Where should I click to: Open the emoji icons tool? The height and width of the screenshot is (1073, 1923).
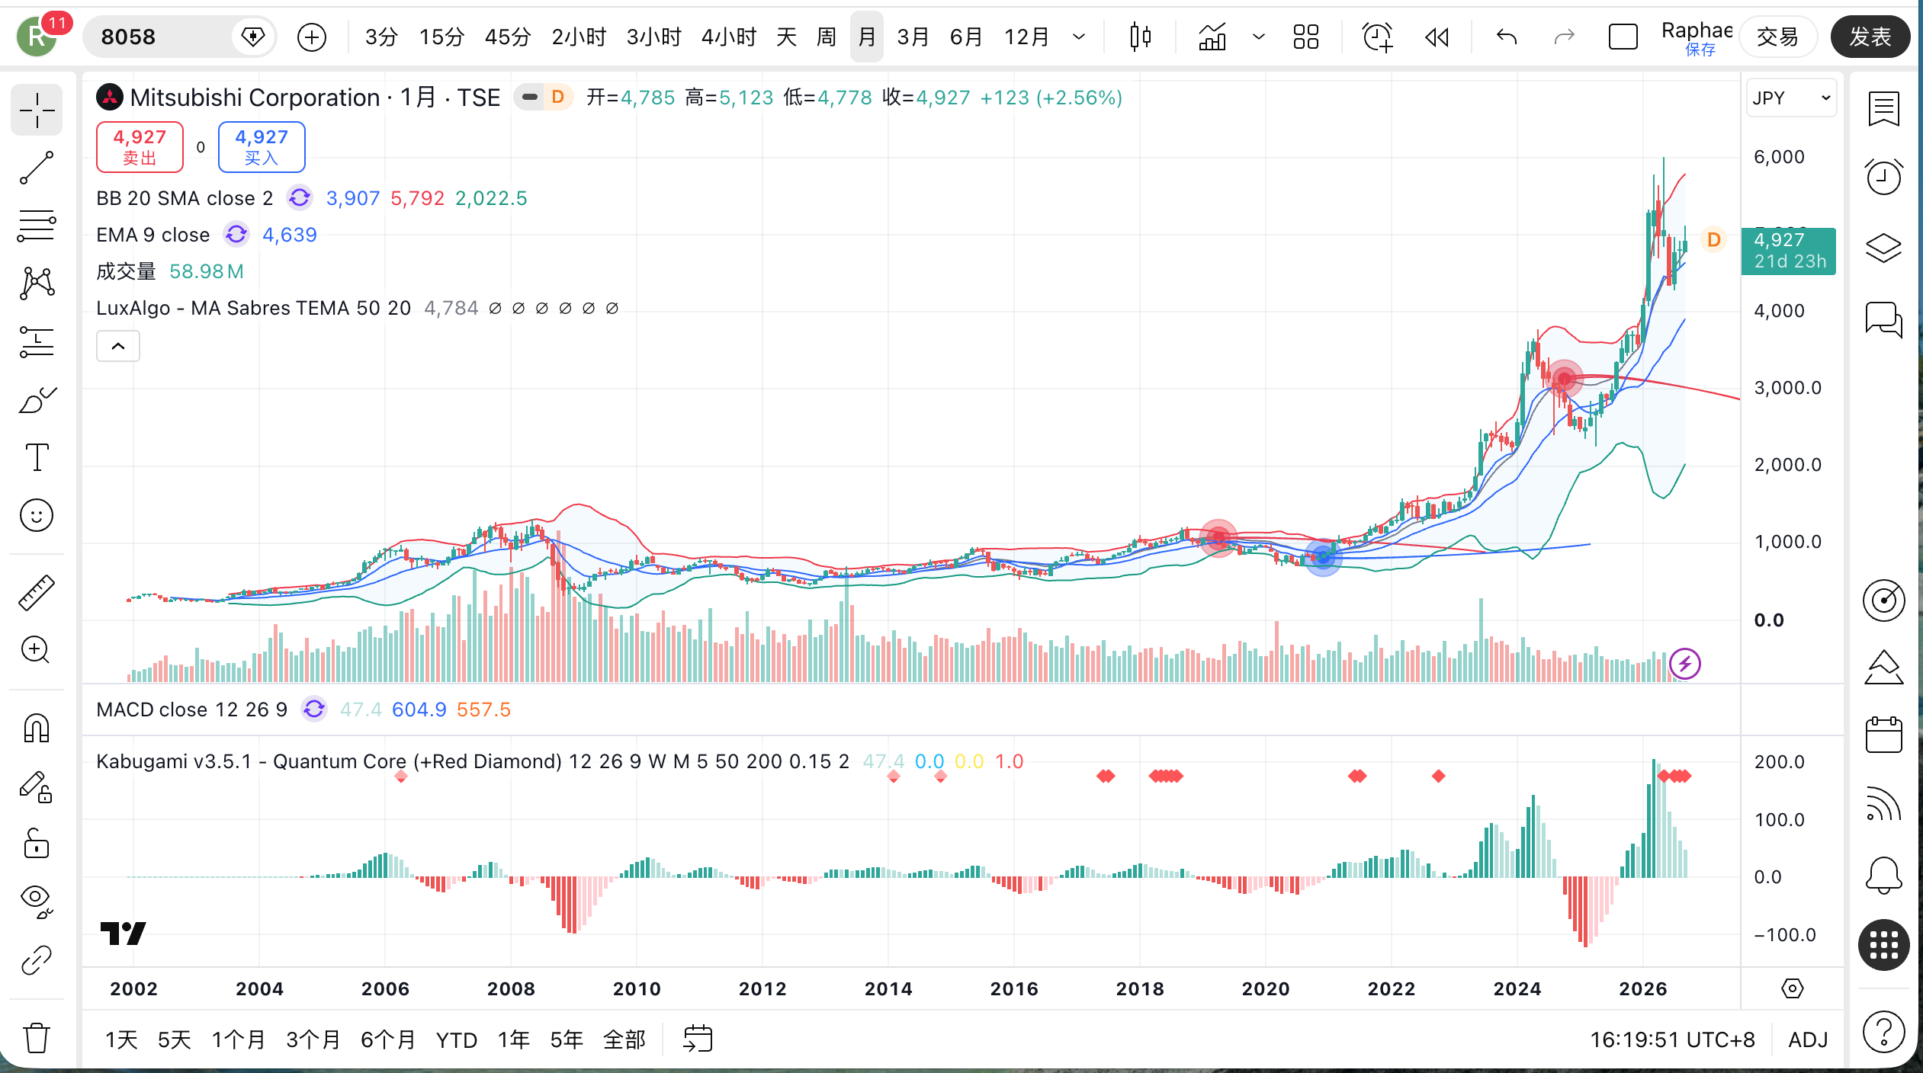pos(37,516)
